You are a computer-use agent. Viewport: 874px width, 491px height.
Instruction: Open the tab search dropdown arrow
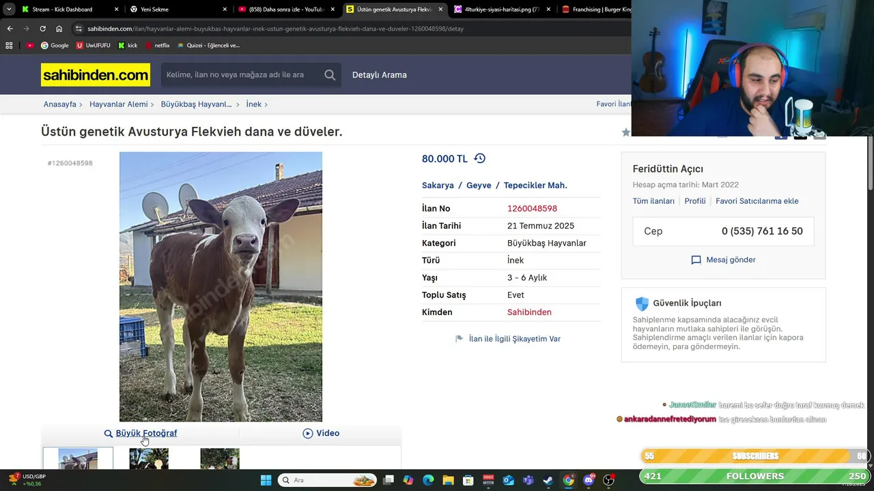[x=9, y=10]
